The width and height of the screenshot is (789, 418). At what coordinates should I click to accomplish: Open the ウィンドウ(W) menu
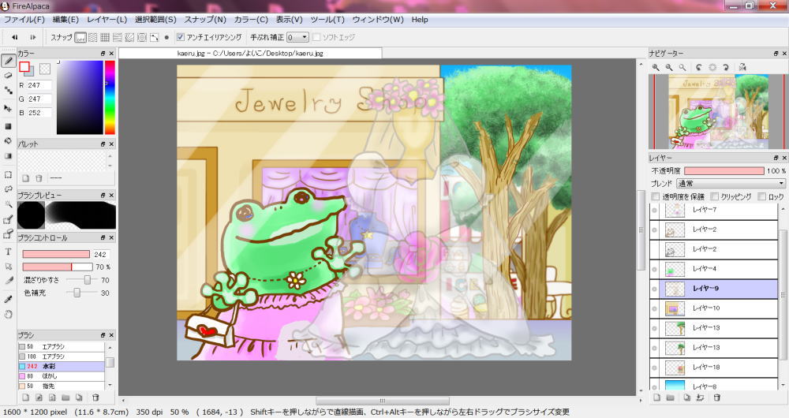pos(377,19)
